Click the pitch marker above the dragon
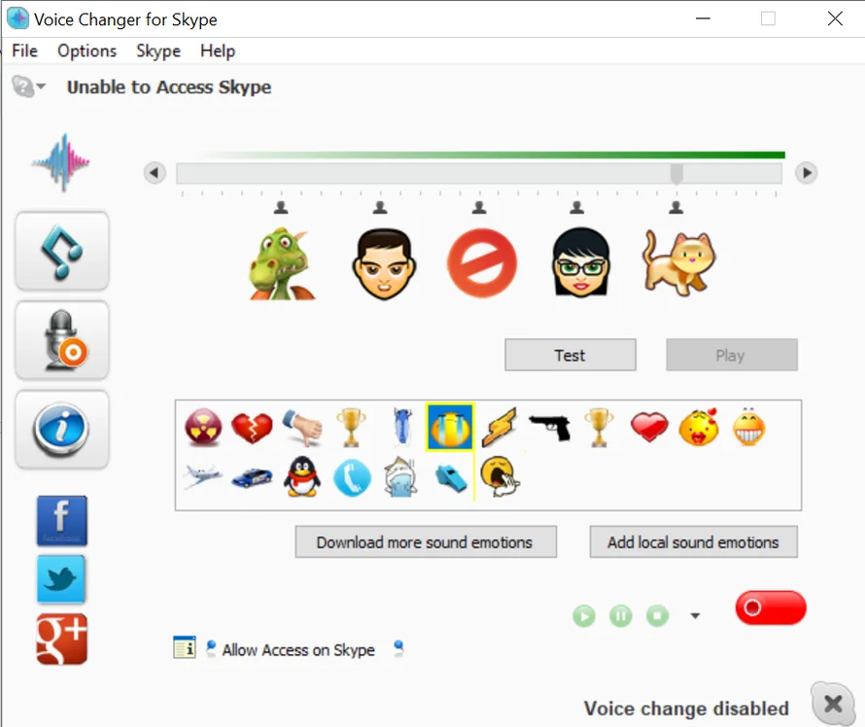865x727 pixels. 281,207
